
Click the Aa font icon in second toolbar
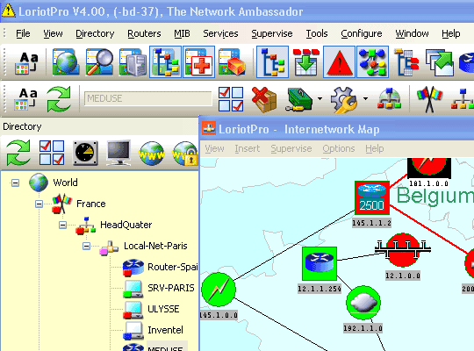coord(27,98)
